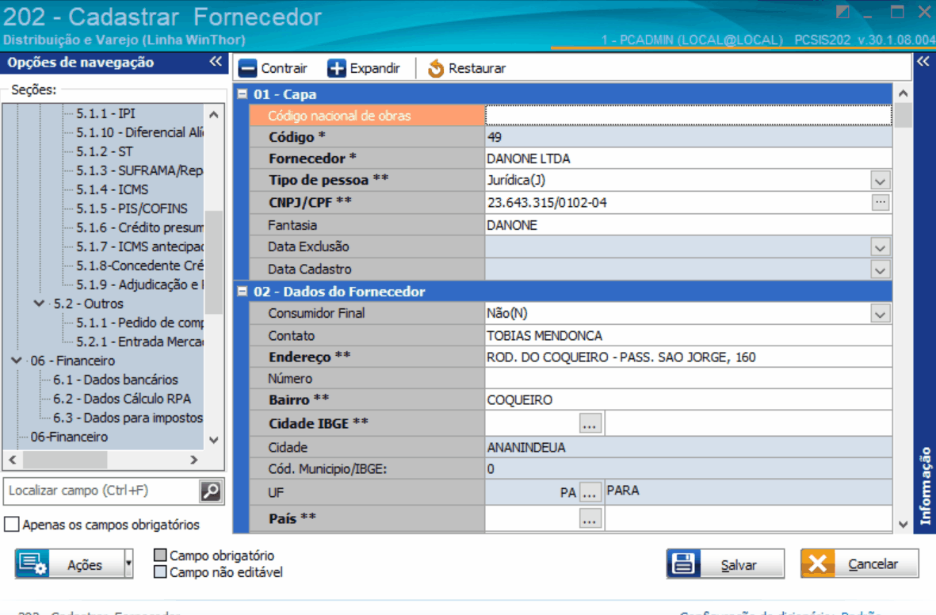Click form vertical scrollbar down arrow
This screenshot has width=936, height=615.
tap(904, 524)
